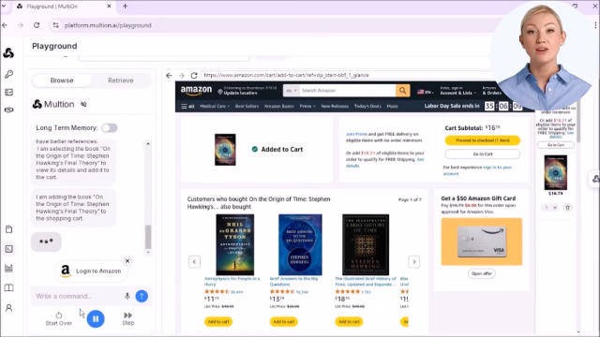Switch to the Browse tab

point(62,81)
